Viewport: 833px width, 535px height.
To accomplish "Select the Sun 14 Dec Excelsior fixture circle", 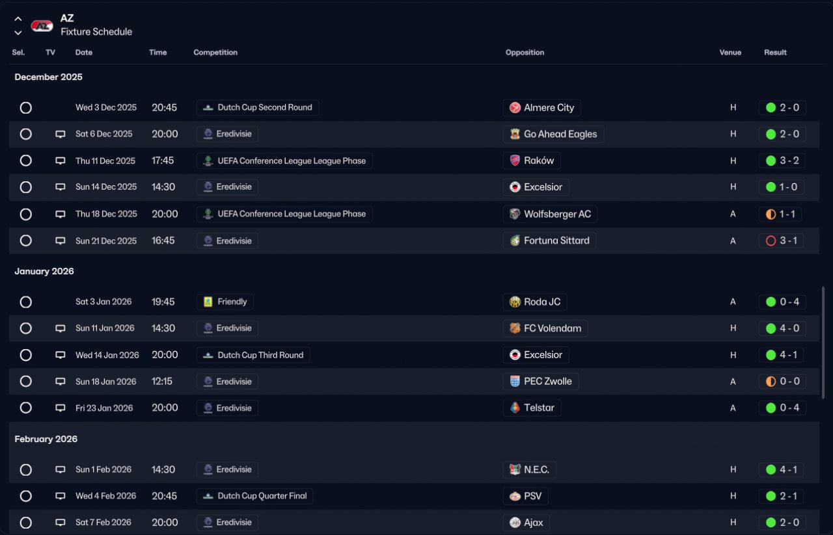I will (x=26, y=187).
